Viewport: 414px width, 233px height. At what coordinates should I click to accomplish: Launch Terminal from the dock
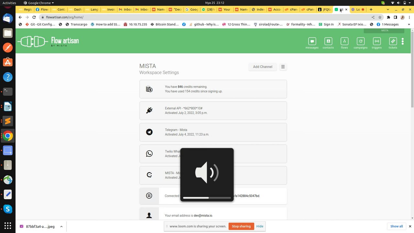8,92
